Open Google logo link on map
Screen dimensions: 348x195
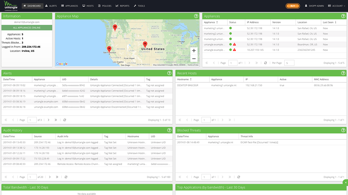click(62, 64)
